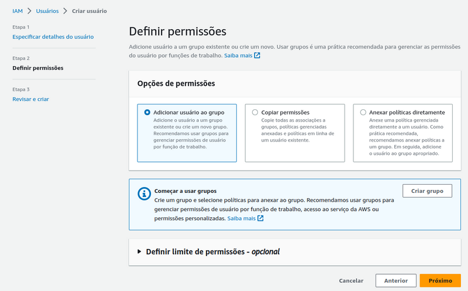Screen dimensions: 468x291
Task: Select Adicionar usuário ao grupo radio option
Action: [x=147, y=112]
